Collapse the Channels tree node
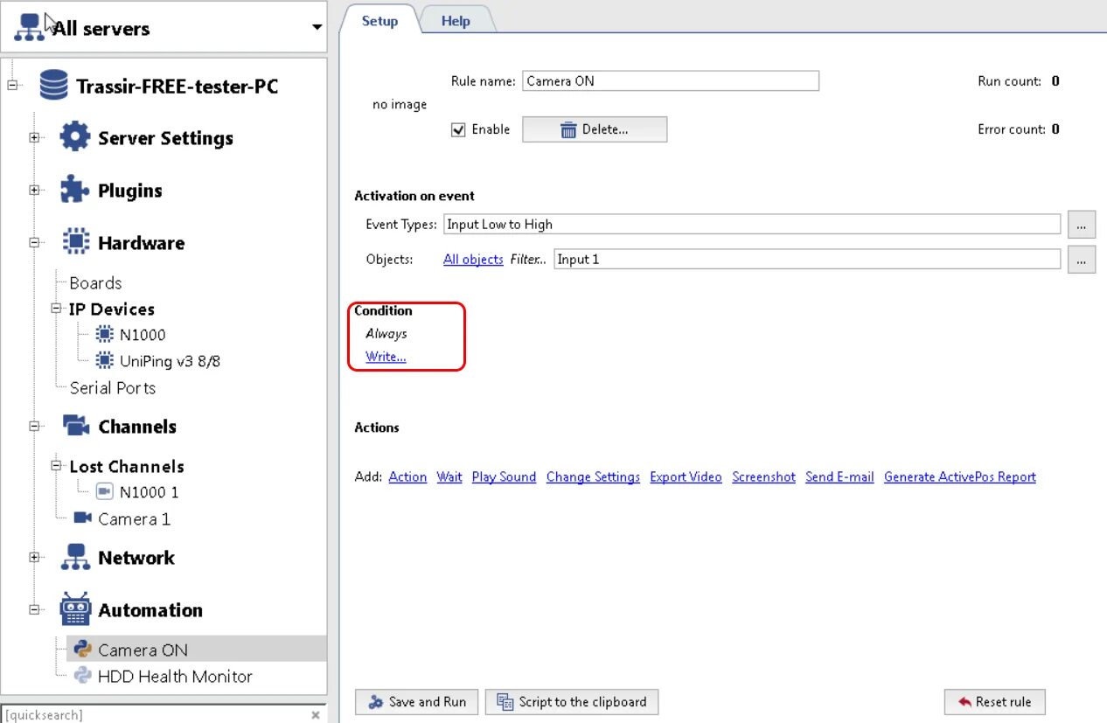This screenshot has width=1107, height=723. 34,426
